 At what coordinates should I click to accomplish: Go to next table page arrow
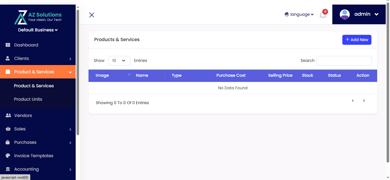click(x=364, y=101)
